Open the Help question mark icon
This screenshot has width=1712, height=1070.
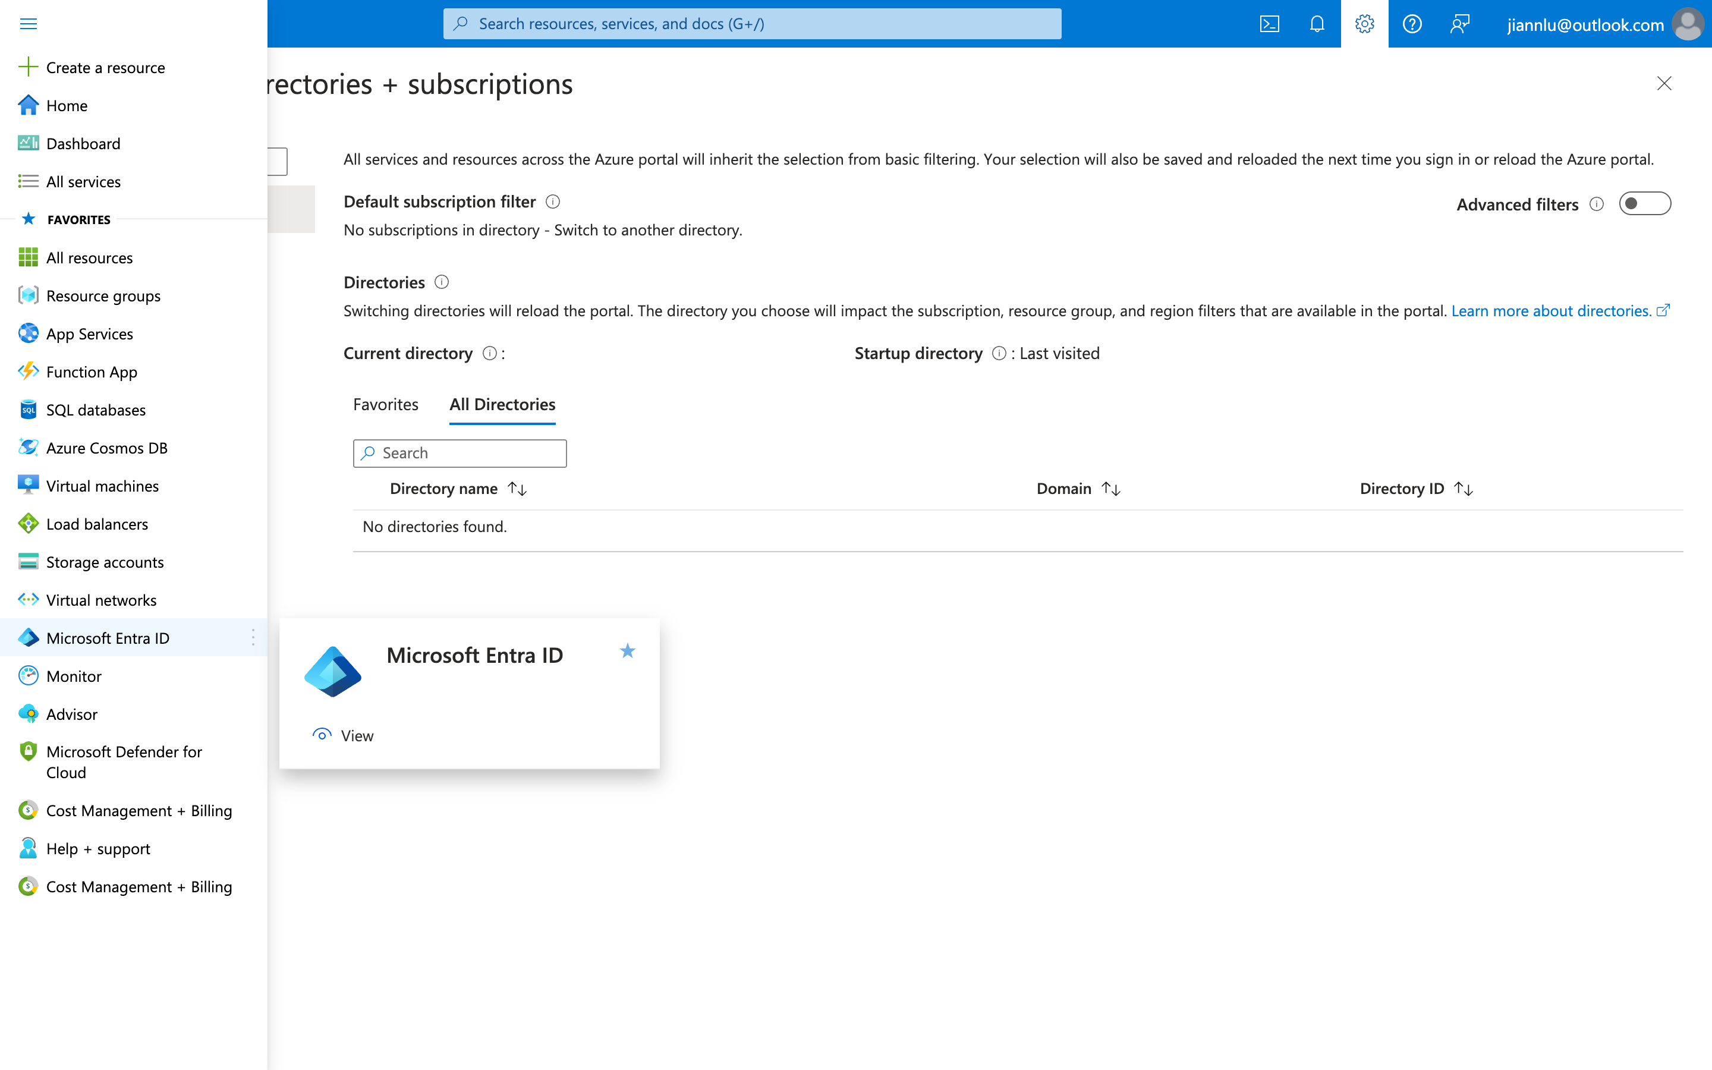(x=1412, y=24)
